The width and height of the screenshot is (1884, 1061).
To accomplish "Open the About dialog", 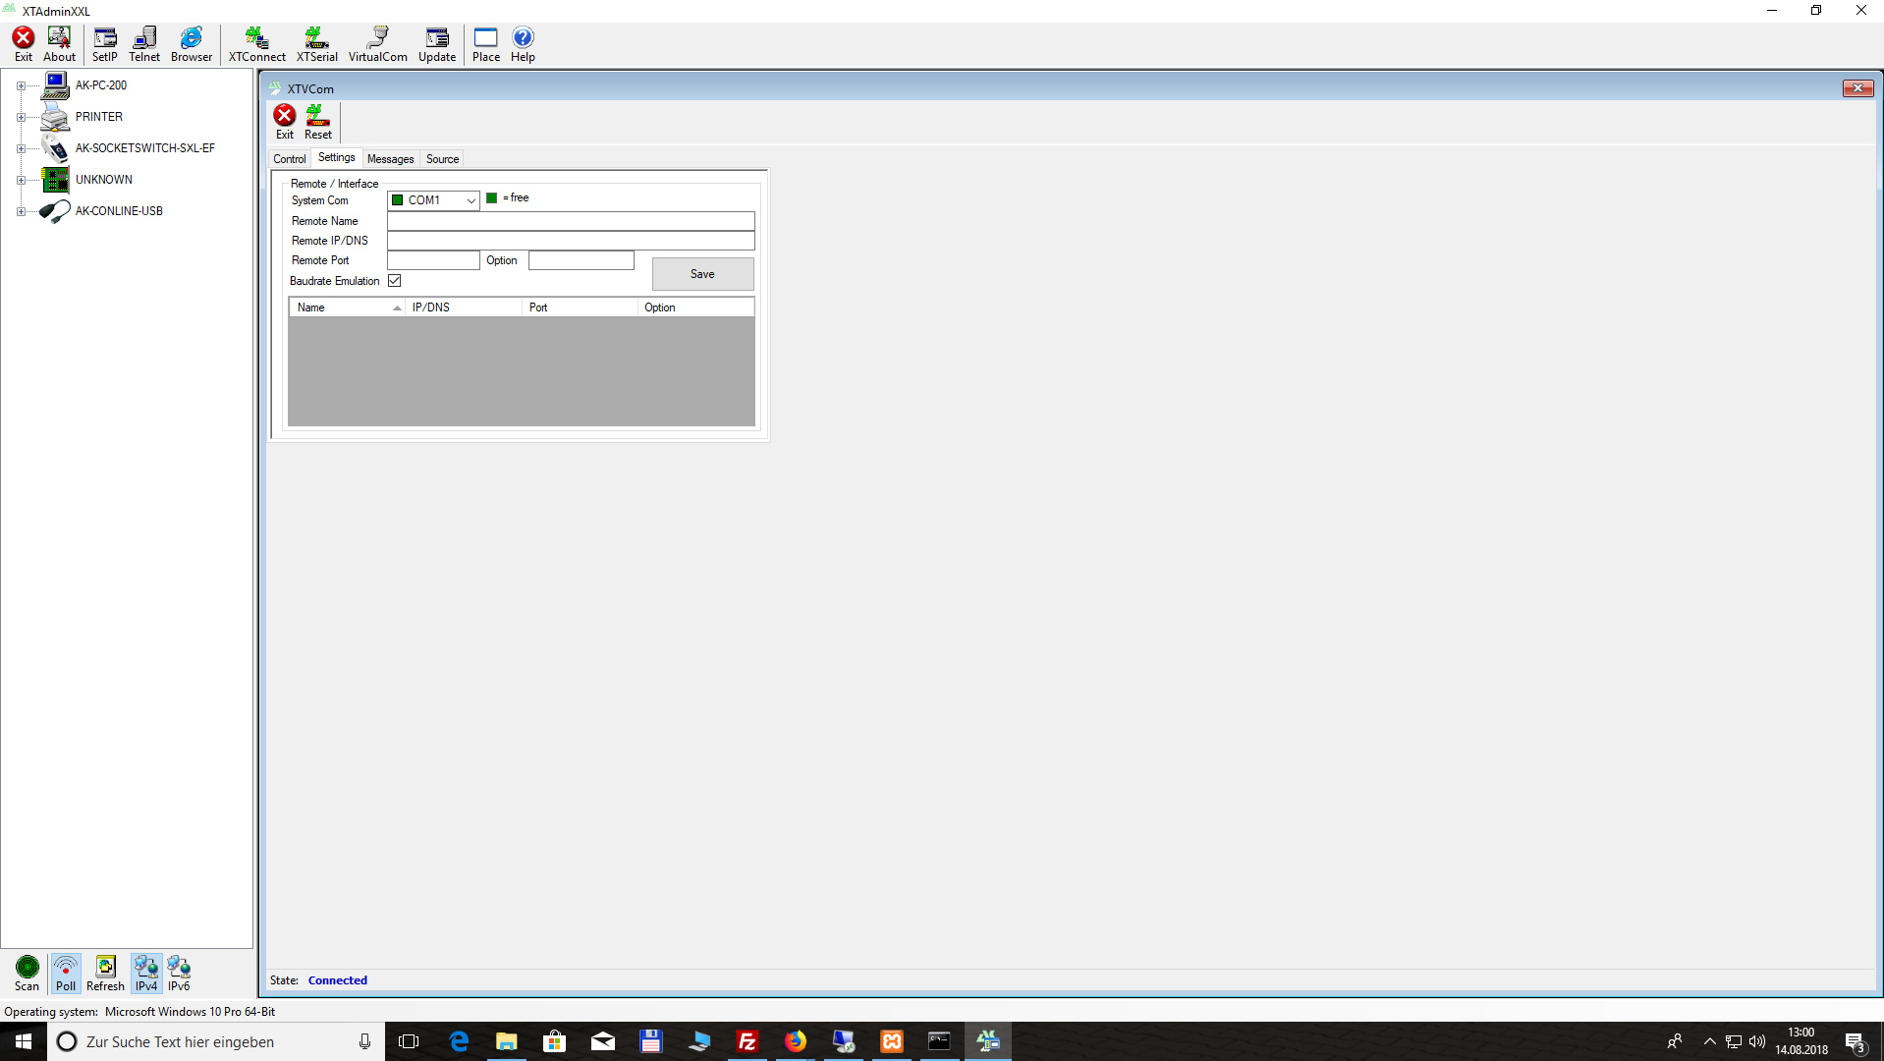I will click(59, 44).
